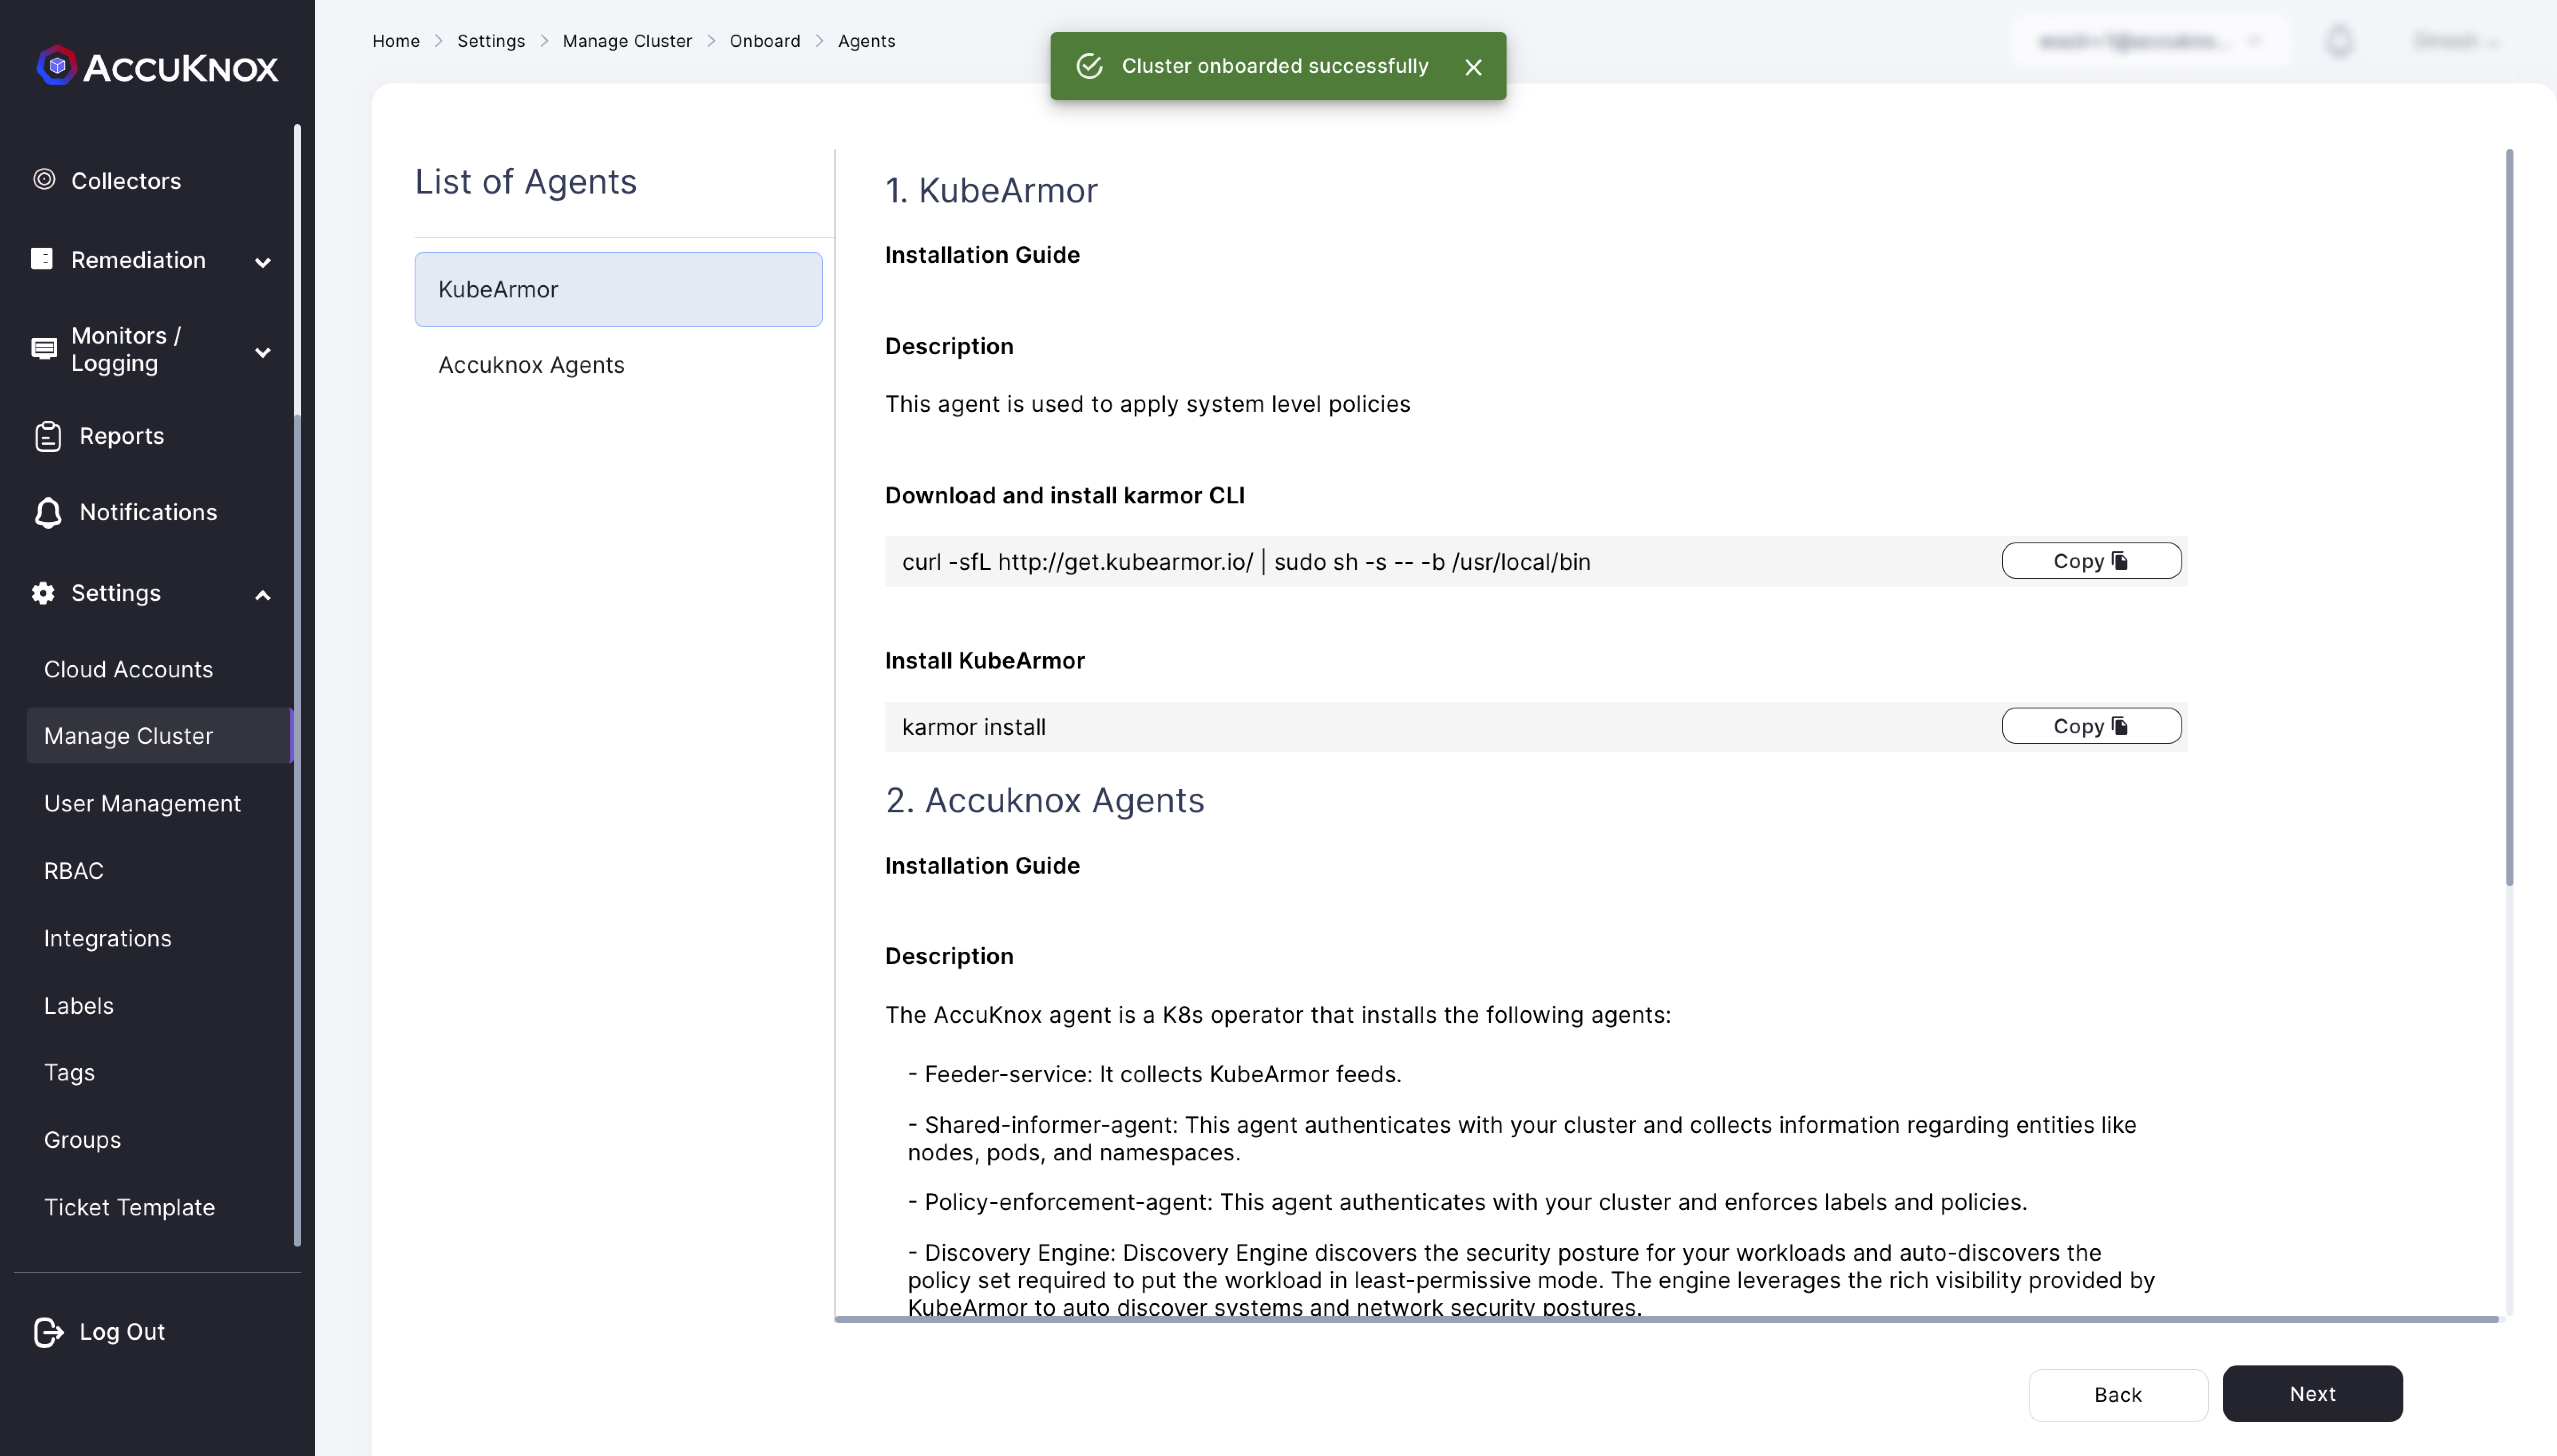
Task: Click the Reports clipboard icon
Action: pyautogui.click(x=48, y=436)
